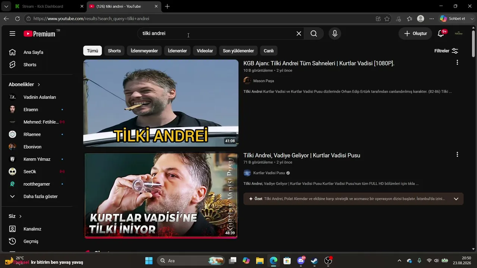Open Microsoft Store from the taskbar
Viewport: 477px width, 268px height.
287,261
